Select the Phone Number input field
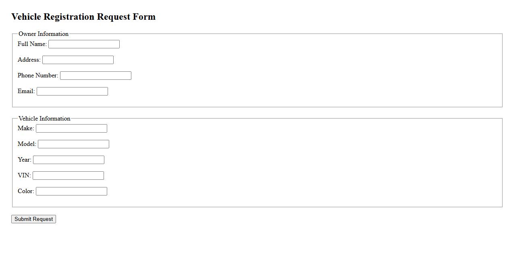Screen dimensions: 515x262 pos(96,75)
